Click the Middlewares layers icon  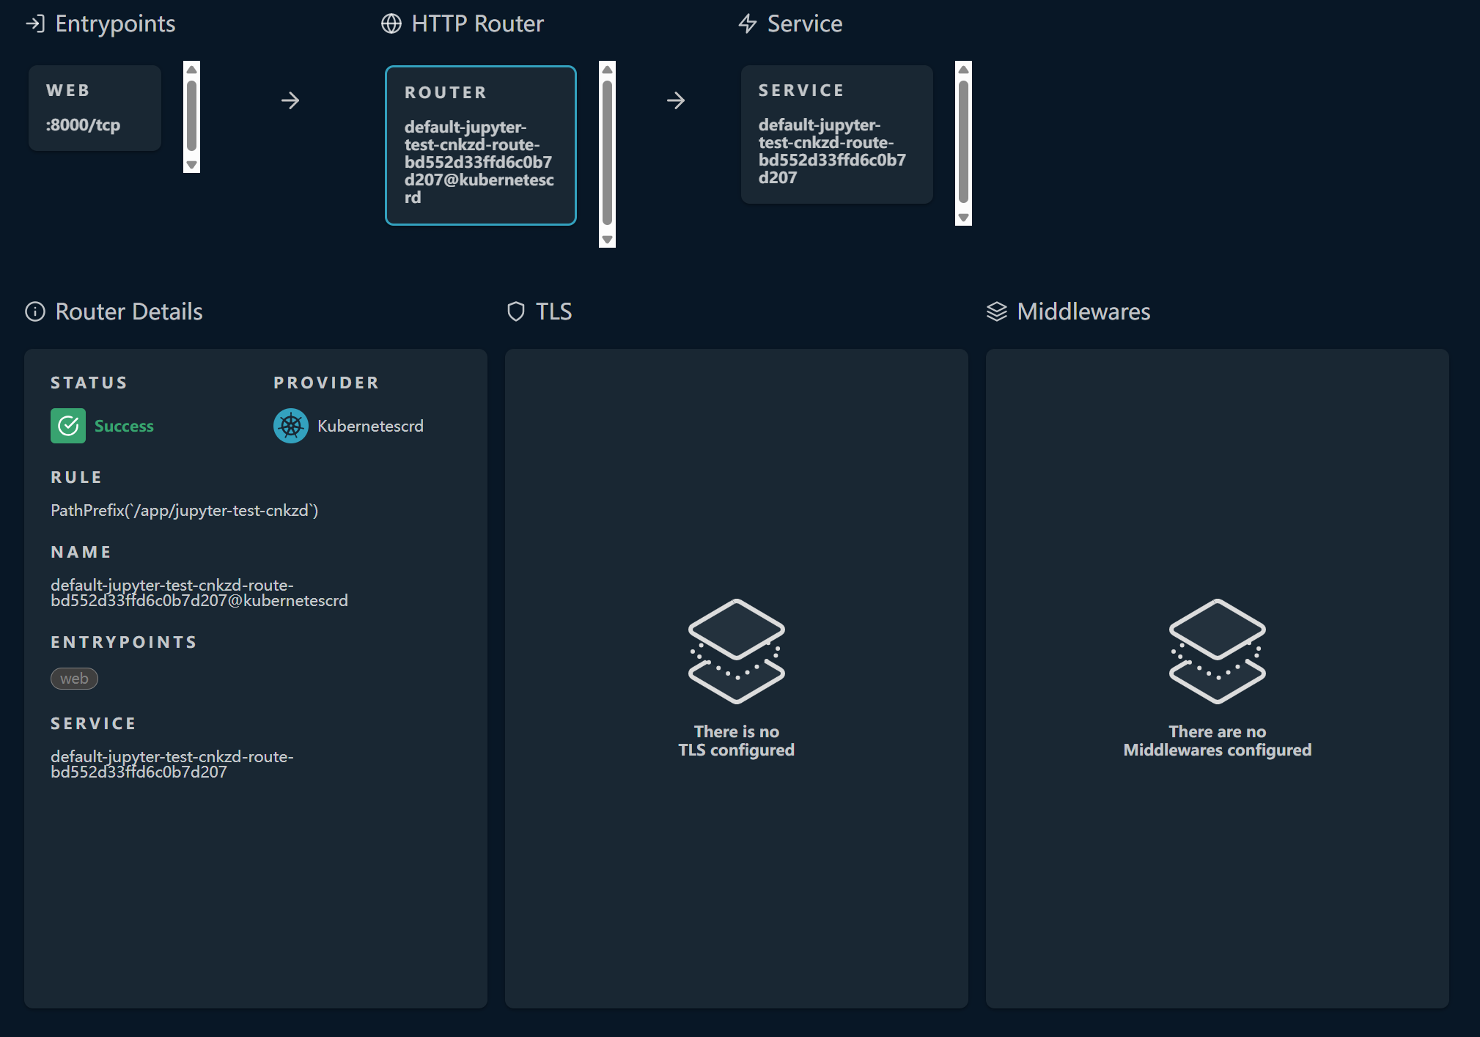[x=997, y=312]
